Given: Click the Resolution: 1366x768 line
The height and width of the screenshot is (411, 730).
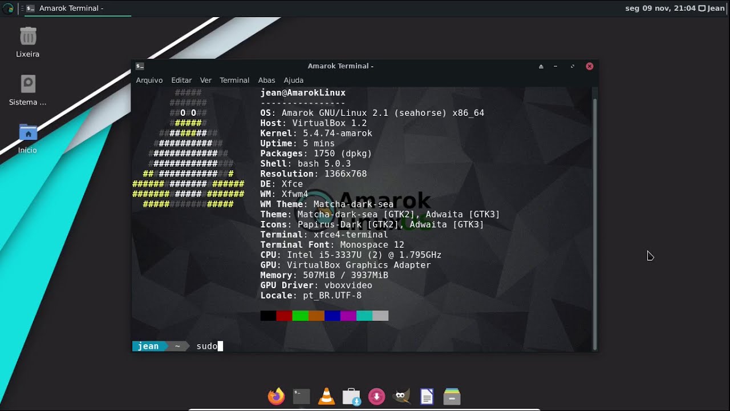Looking at the screenshot, I should pos(313,174).
